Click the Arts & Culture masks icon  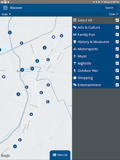tap(75, 27)
